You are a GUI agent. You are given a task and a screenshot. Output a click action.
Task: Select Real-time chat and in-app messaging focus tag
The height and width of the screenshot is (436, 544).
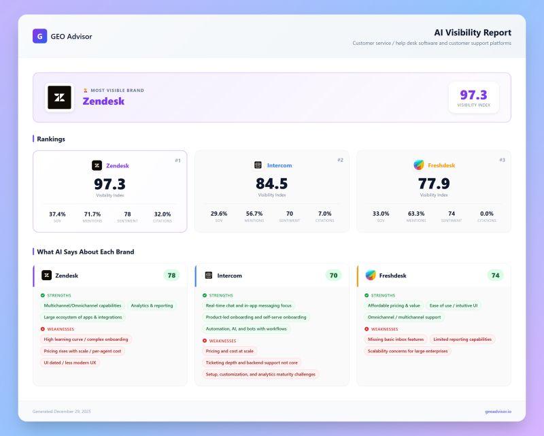tap(248, 305)
